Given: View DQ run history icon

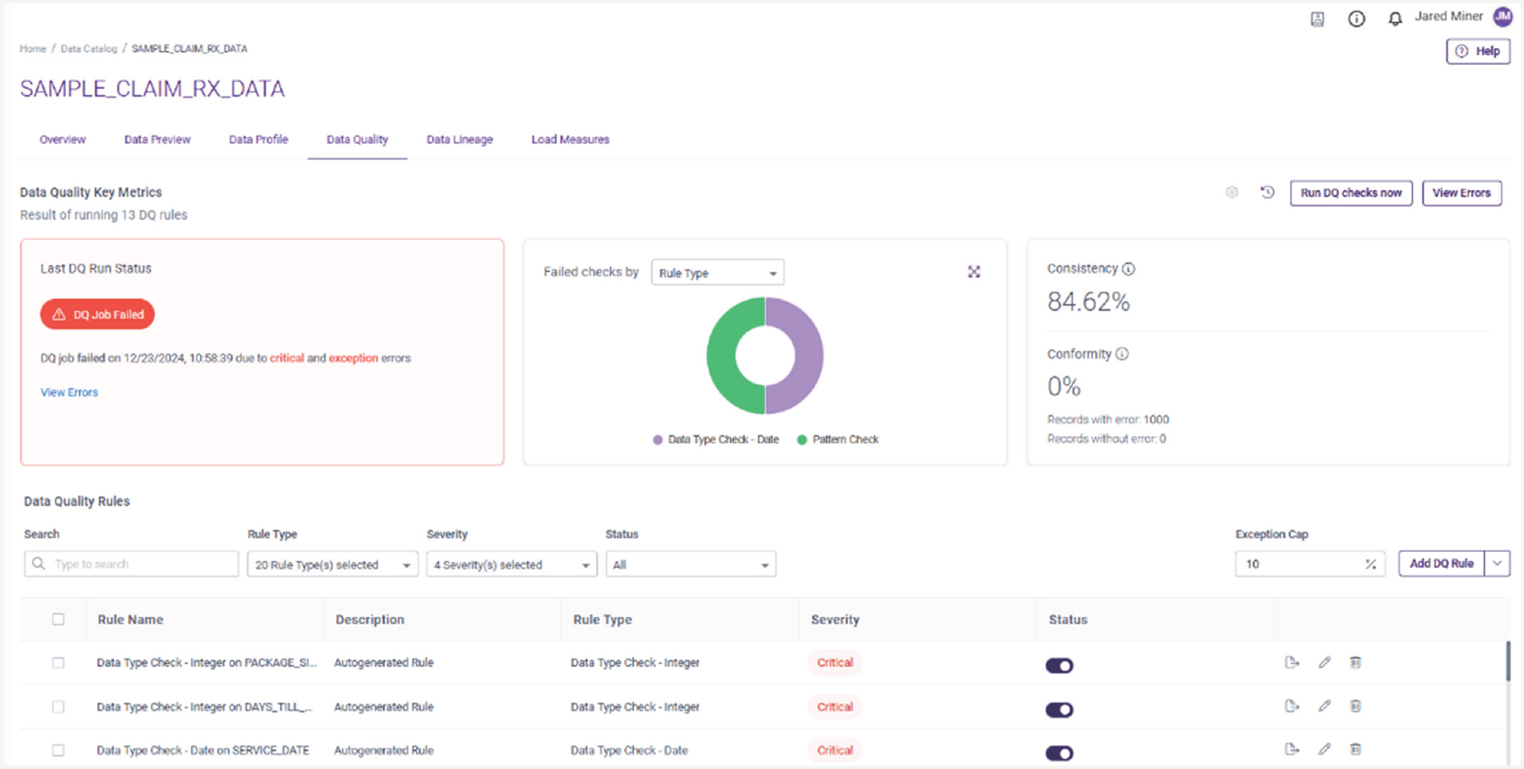Looking at the screenshot, I should 1267,193.
